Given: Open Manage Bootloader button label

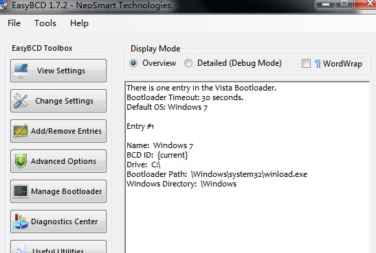Looking at the screenshot, I should (x=67, y=191).
